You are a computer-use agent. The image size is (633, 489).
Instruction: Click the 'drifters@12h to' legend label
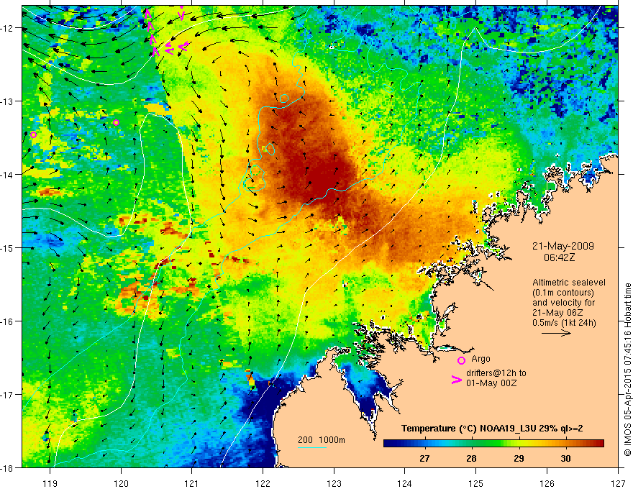coord(496,373)
